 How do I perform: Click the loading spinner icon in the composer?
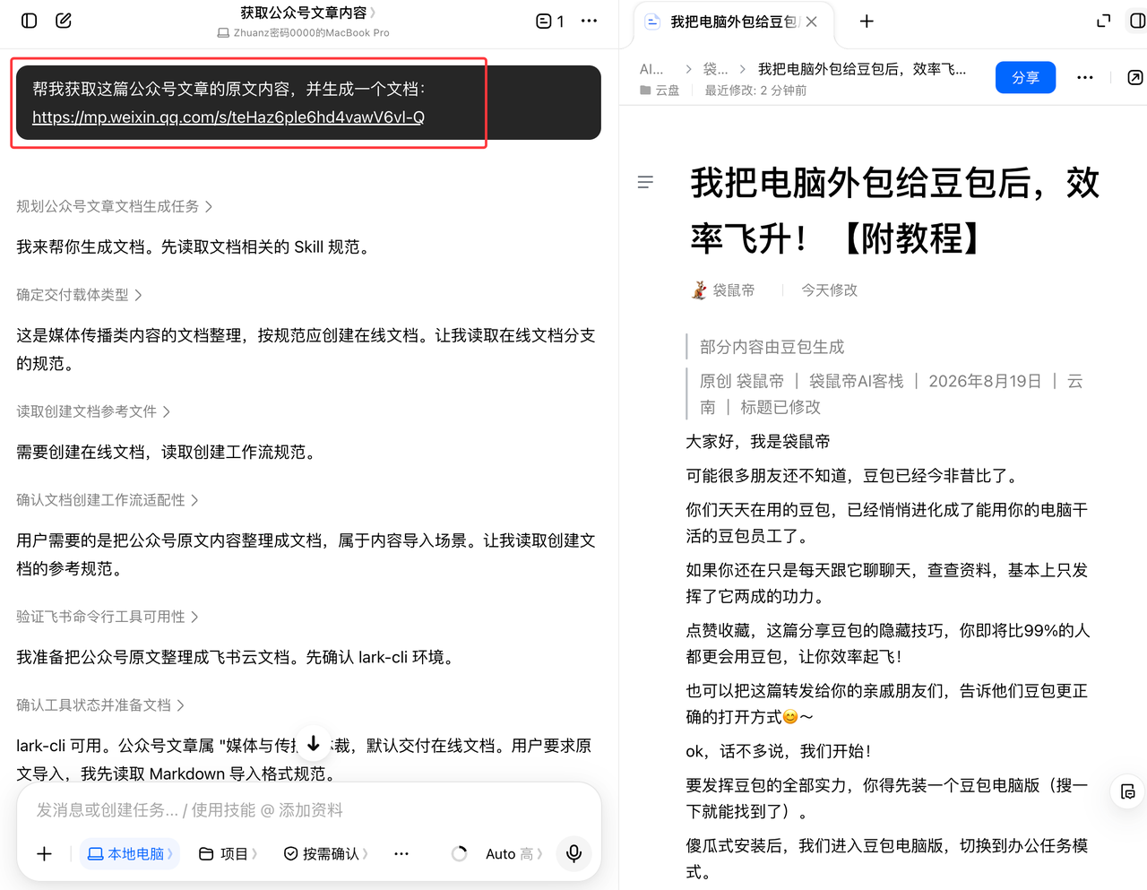[x=460, y=854]
